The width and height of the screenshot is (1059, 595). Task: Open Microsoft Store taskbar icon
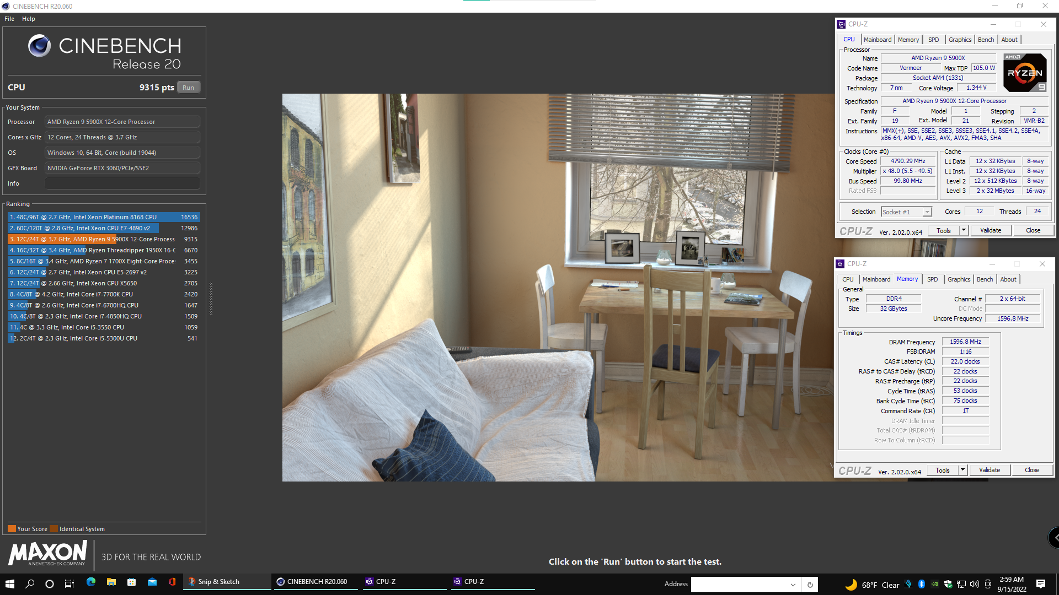click(131, 582)
